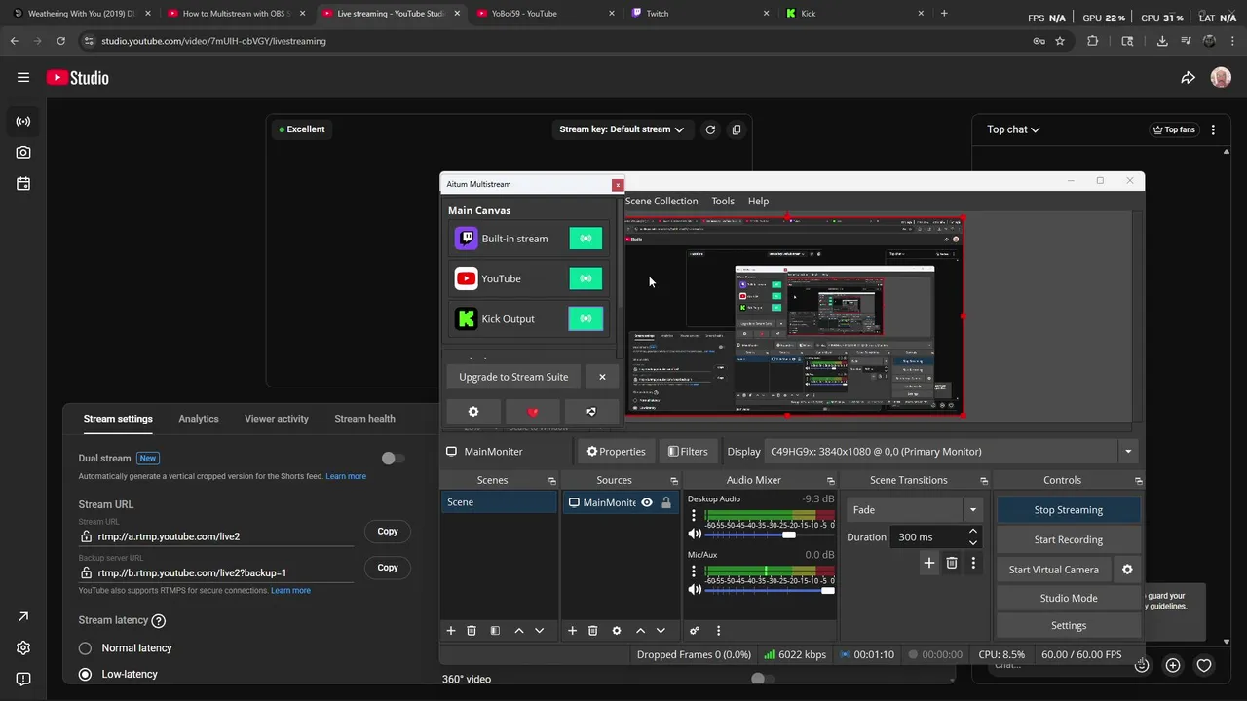1247x701 pixels.
Task: Click Upgrade to Stream Suite button
Action: coord(513,377)
